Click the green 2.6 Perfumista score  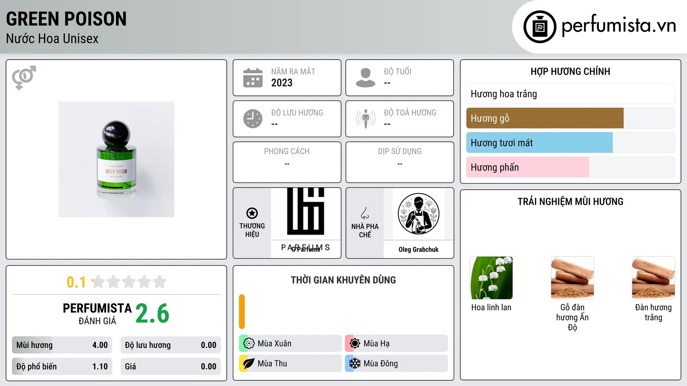coord(152,314)
